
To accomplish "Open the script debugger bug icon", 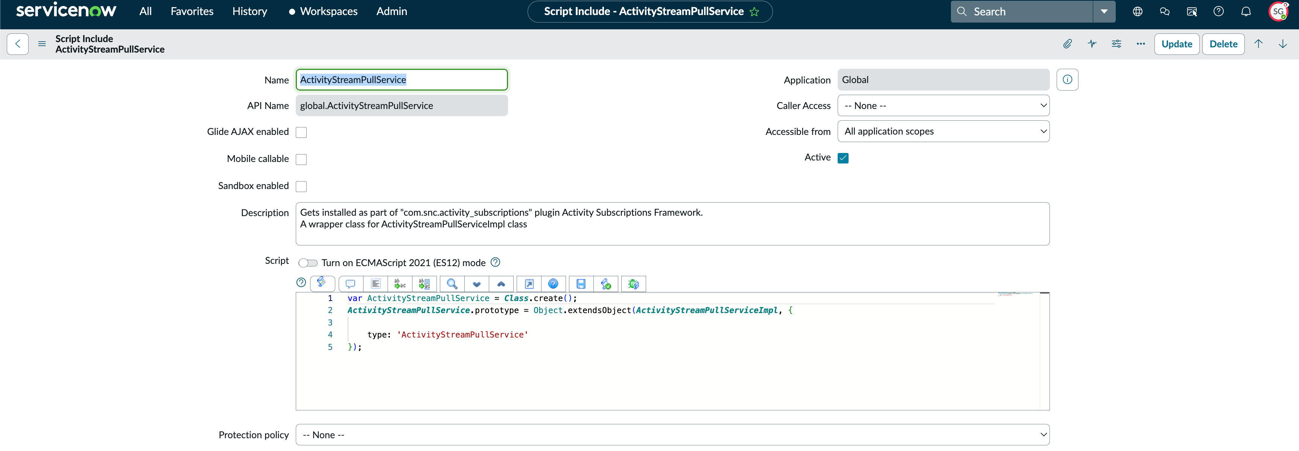I will pyautogui.click(x=634, y=284).
